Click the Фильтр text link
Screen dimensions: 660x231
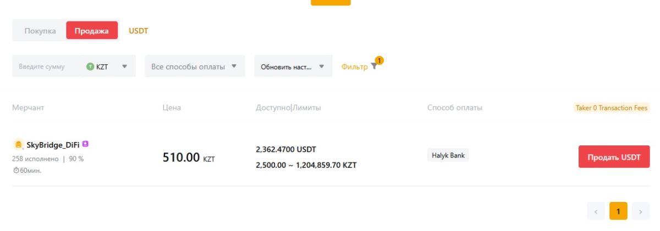[354, 67]
